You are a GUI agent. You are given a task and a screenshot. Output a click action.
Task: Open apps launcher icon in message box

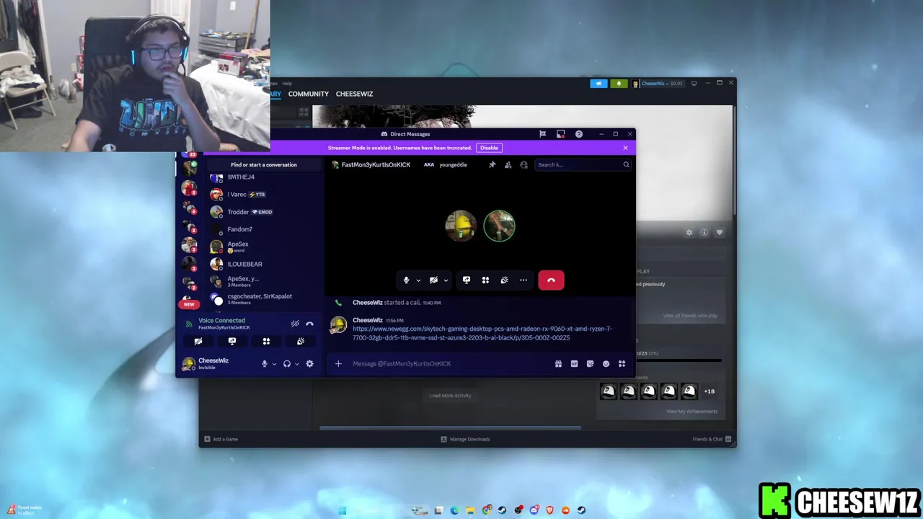point(622,364)
